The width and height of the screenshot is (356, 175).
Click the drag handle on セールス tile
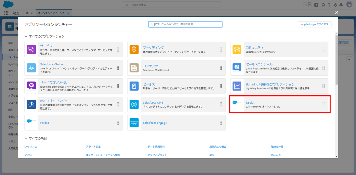(221, 86)
